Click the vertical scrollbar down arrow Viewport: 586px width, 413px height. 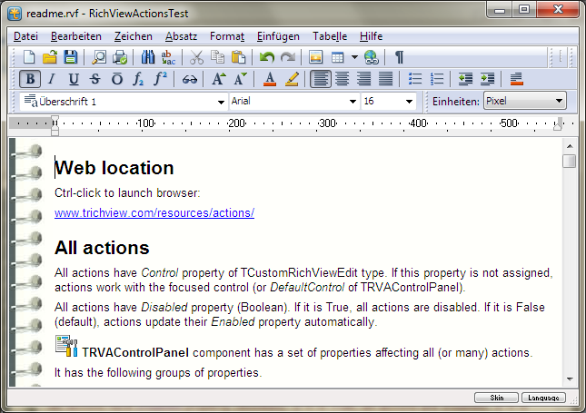(x=570, y=379)
